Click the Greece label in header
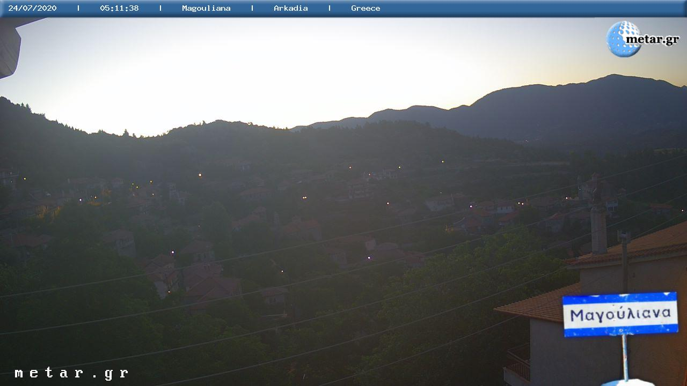Image resolution: width=687 pixels, height=386 pixels. pyautogui.click(x=366, y=8)
